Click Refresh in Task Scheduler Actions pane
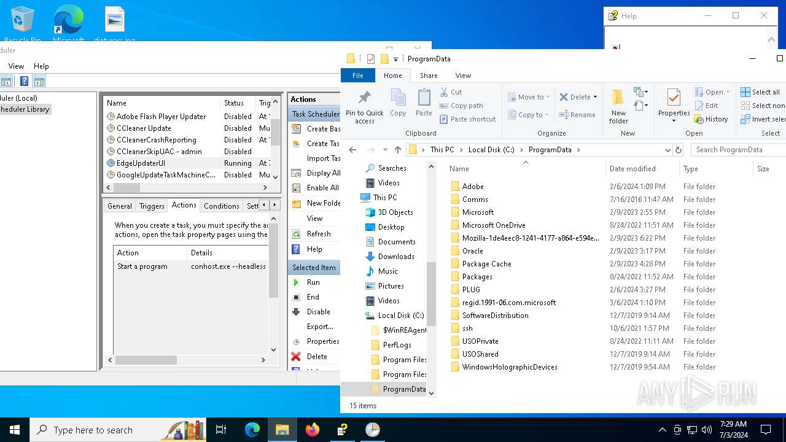 click(318, 234)
